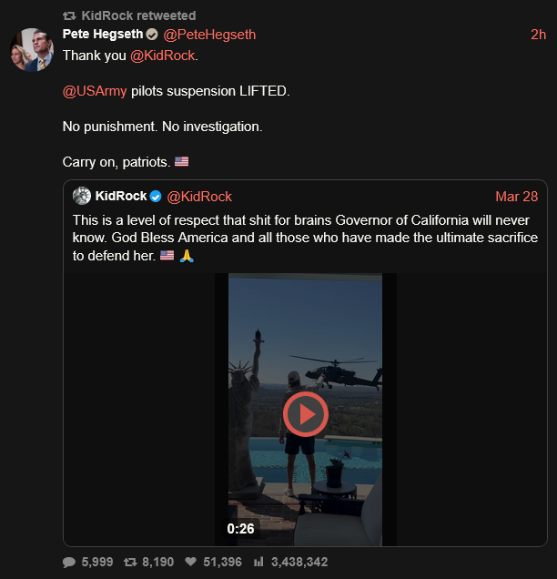The width and height of the screenshot is (557, 579).
Task: Click the Pete Hegseth display name
Action: (x=103, y=35)
